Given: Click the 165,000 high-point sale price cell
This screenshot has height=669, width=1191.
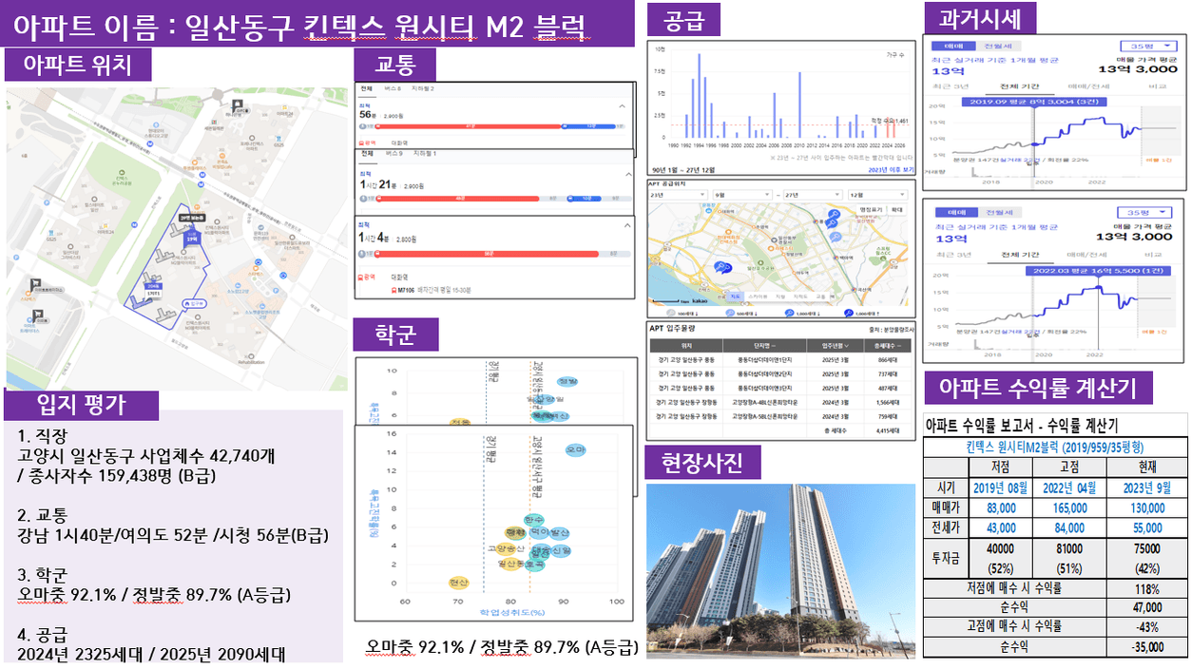Looking at the screenshot, I should [1069, 508].
